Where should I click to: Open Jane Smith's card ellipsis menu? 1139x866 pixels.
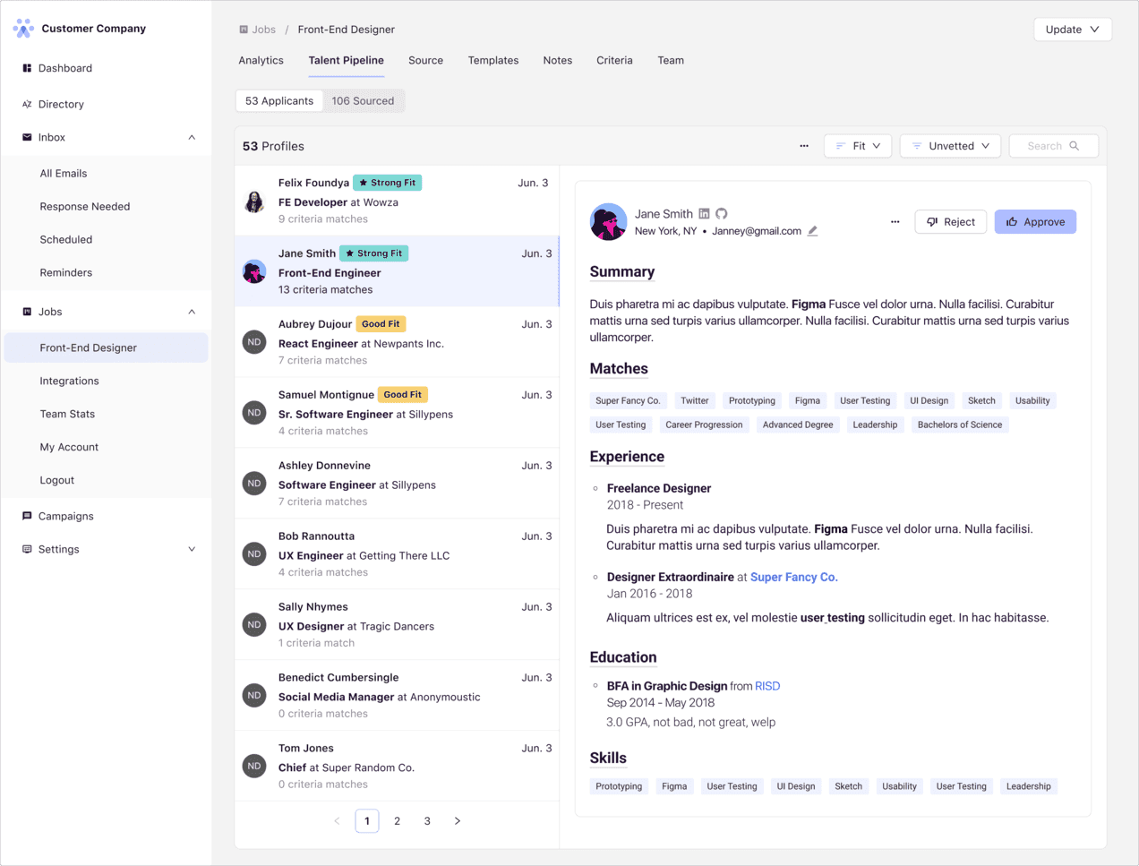coord(895,221)
